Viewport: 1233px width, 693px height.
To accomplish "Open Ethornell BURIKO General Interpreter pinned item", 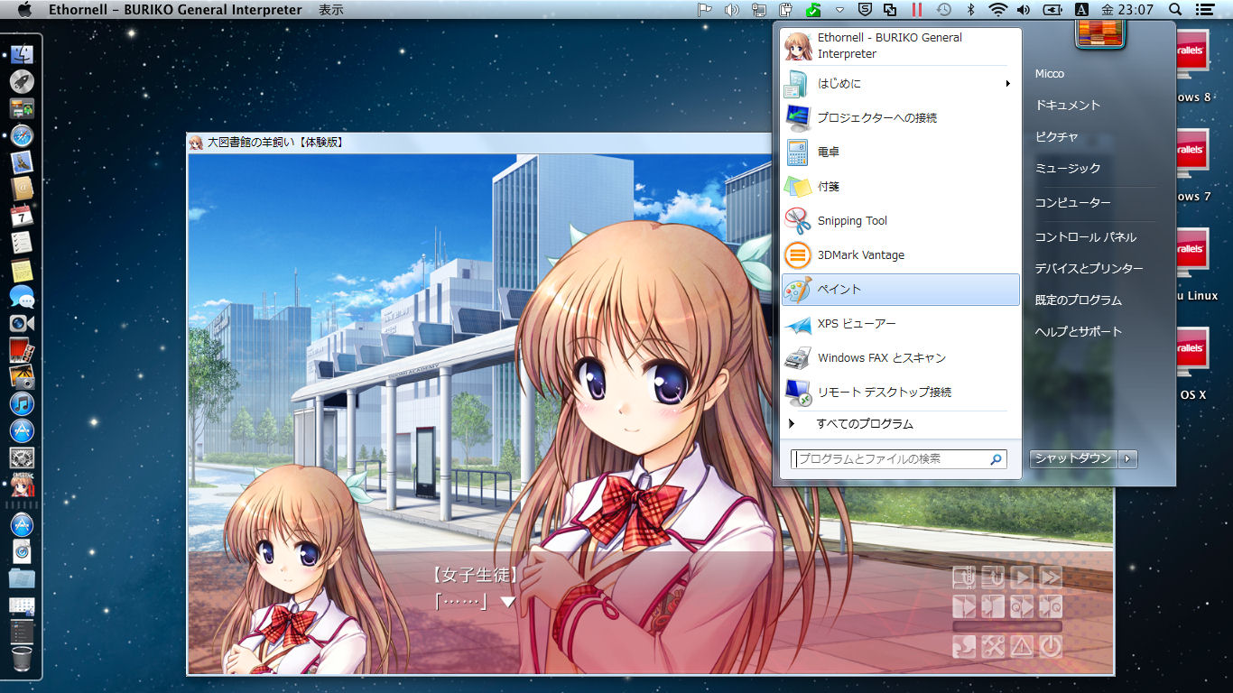I will tap(900, 46).
